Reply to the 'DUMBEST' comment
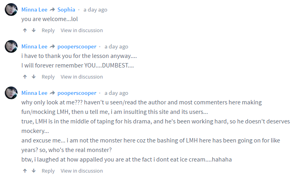 tap(48, 77)
